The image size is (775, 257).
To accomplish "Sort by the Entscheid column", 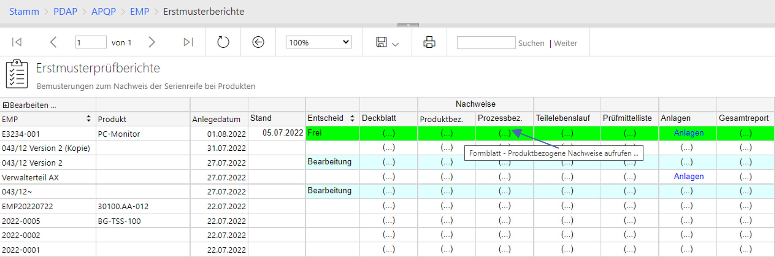I will coord(352,118).
